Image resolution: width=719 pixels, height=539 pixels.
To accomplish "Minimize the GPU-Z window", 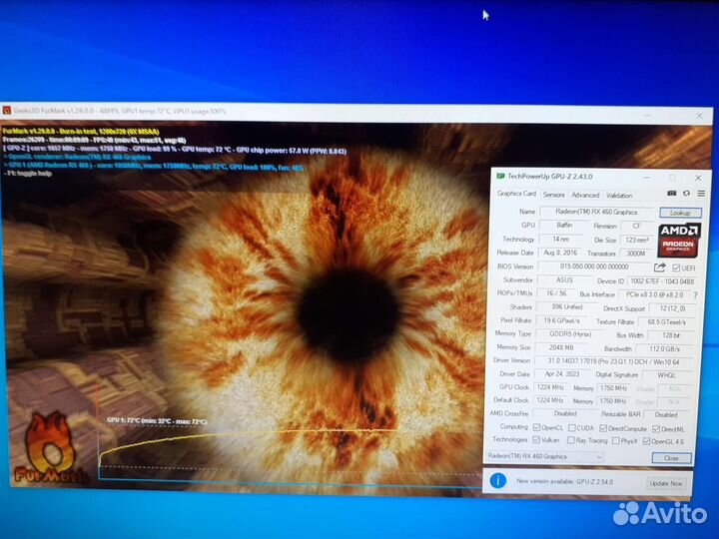I will 646,178.
